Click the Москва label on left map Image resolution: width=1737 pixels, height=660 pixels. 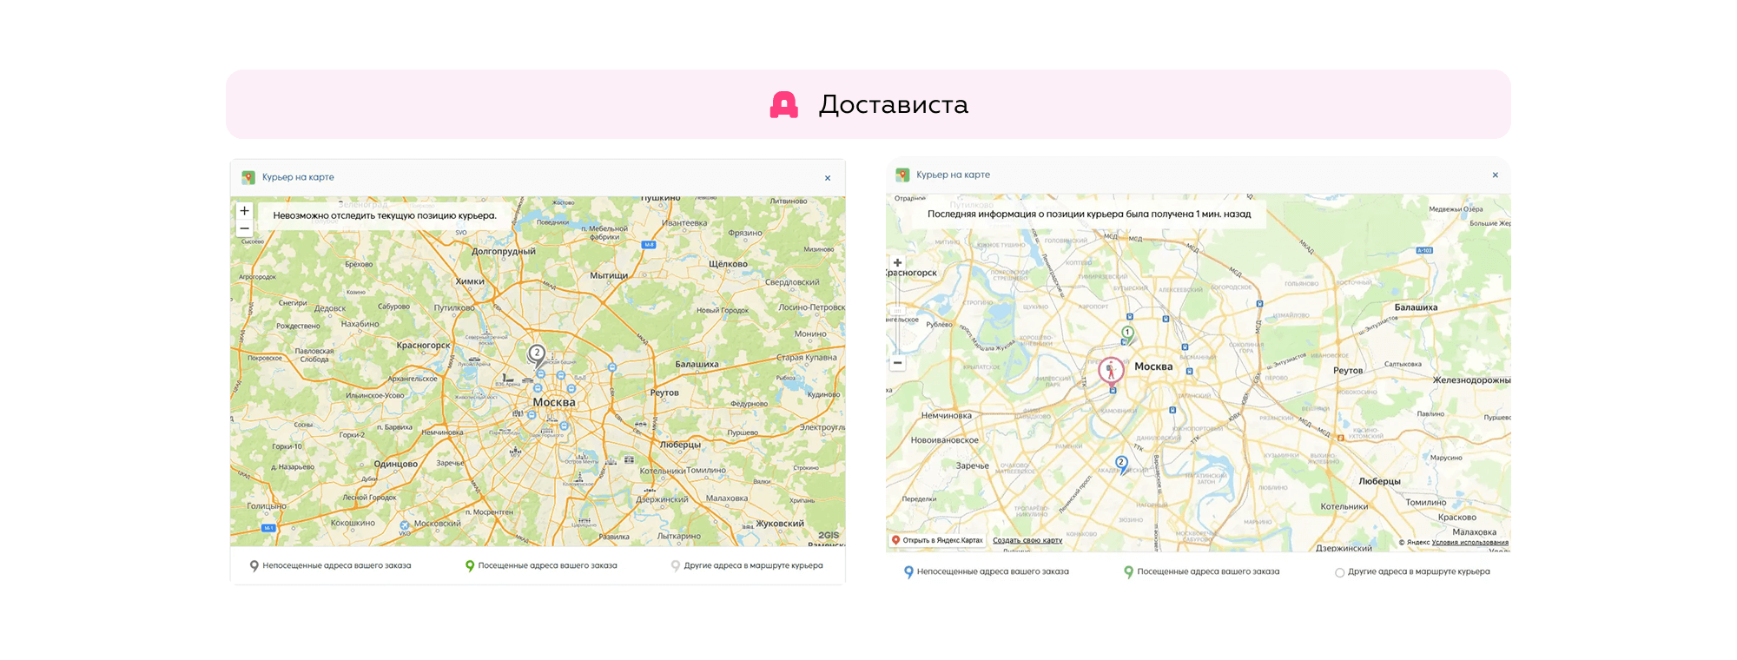tap(554, 403)
